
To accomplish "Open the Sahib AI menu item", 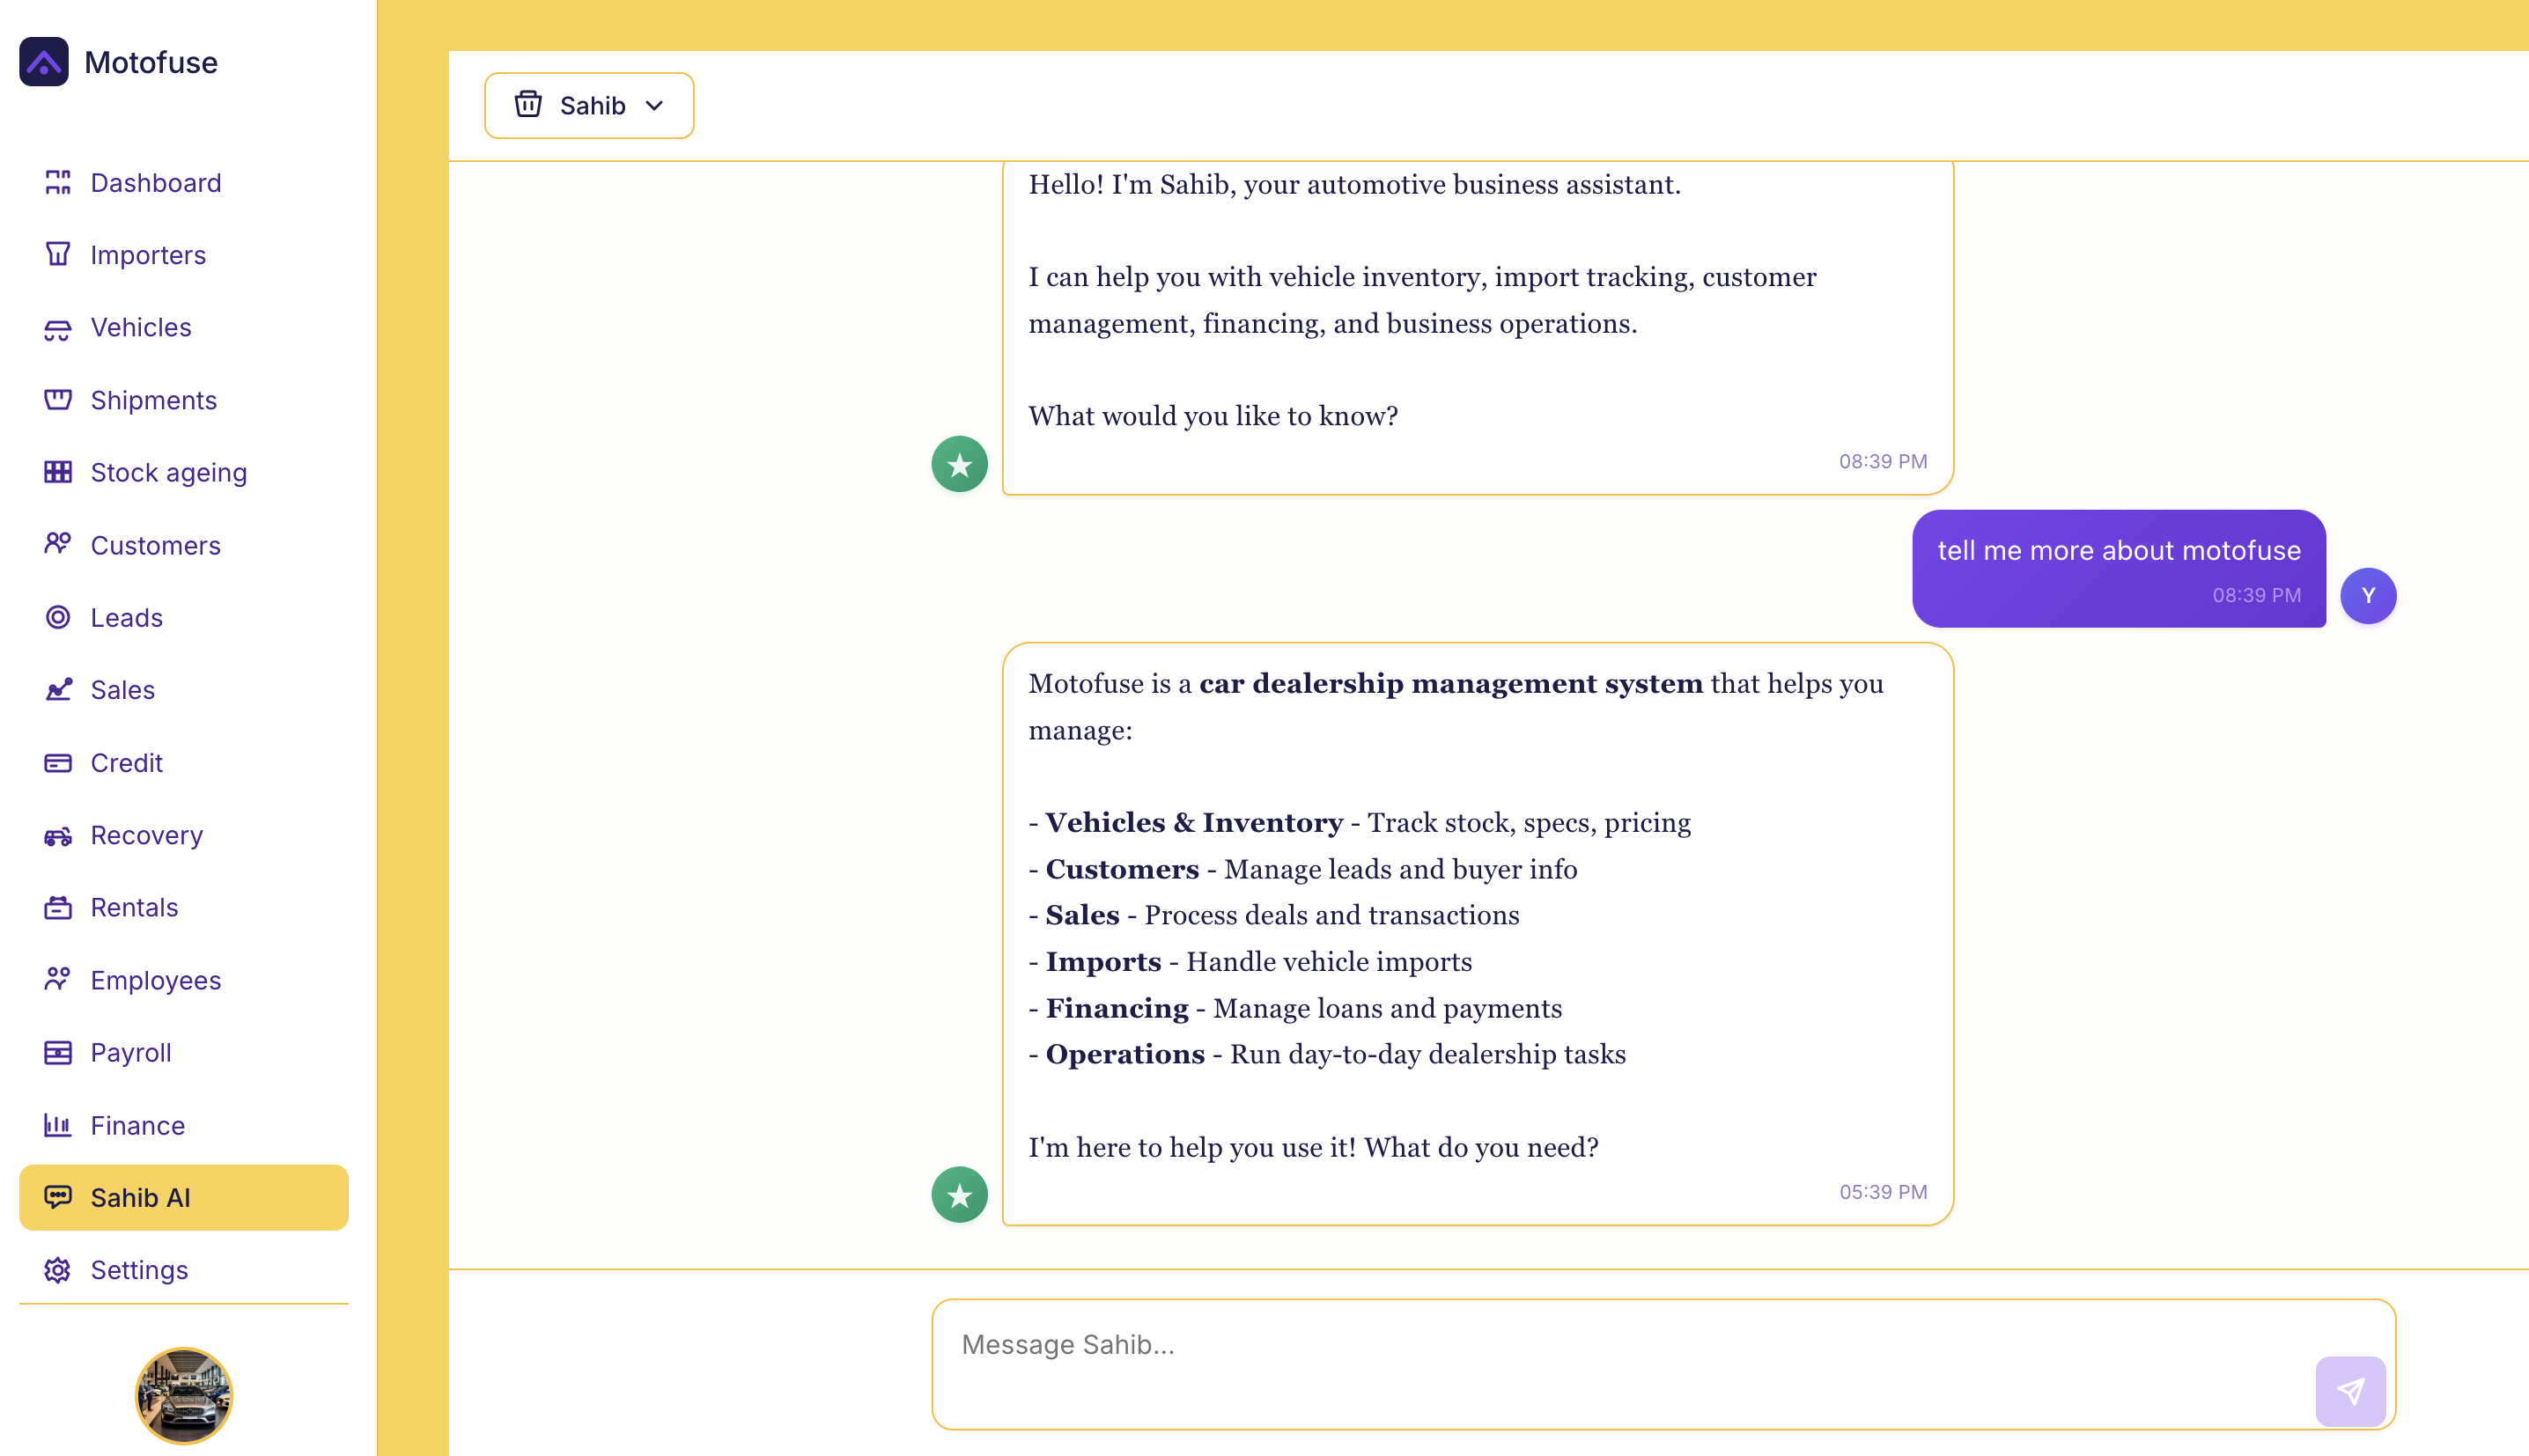I will (184, 1197).
